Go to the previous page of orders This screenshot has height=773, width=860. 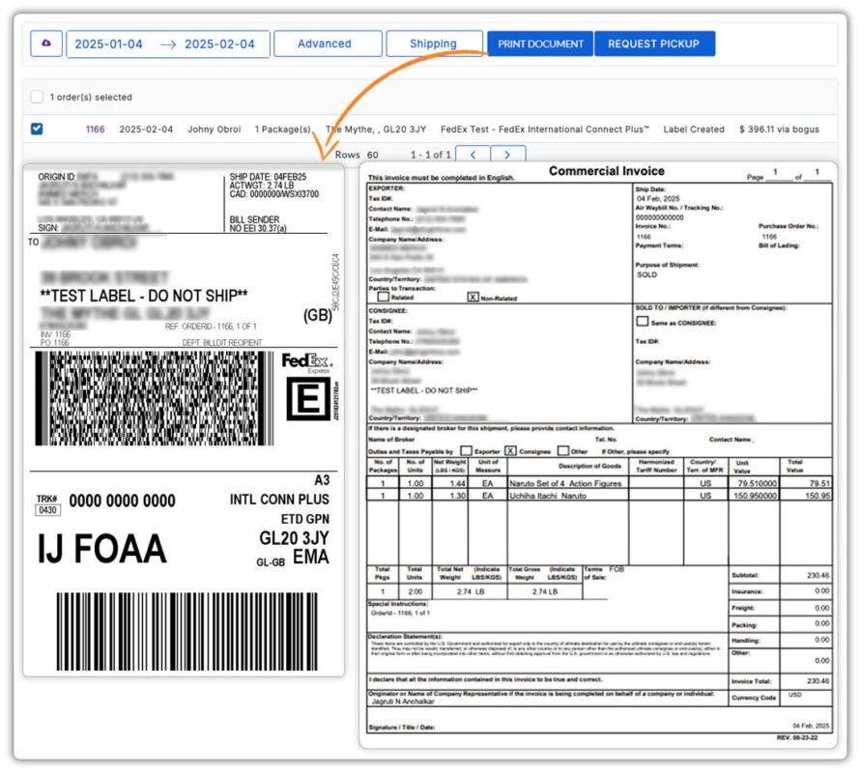(x=473, y=155)
